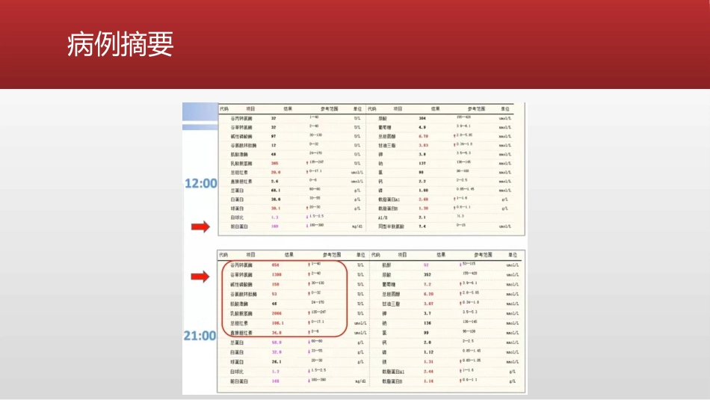Click the purple 169 prealbumin value
This screenshot has height=400, width=710.
point(274,227)
